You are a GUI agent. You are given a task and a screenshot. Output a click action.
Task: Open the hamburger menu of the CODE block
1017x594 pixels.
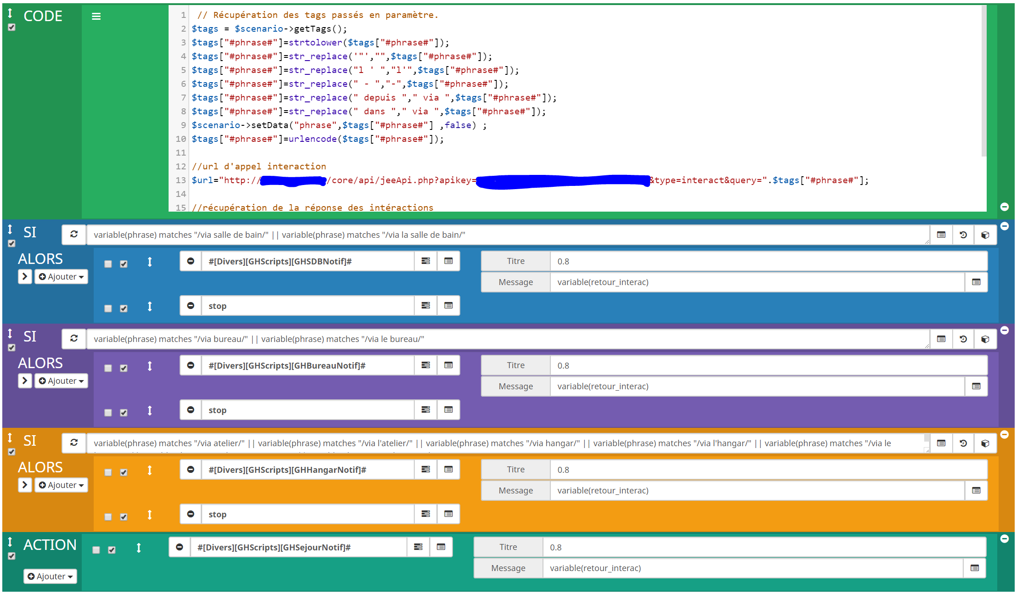pos(96,17)
